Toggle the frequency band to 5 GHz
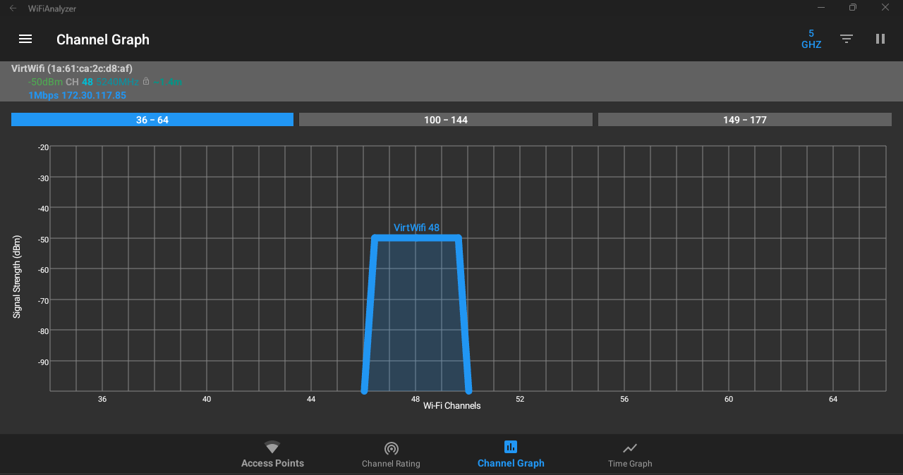 tap(811, 39)
